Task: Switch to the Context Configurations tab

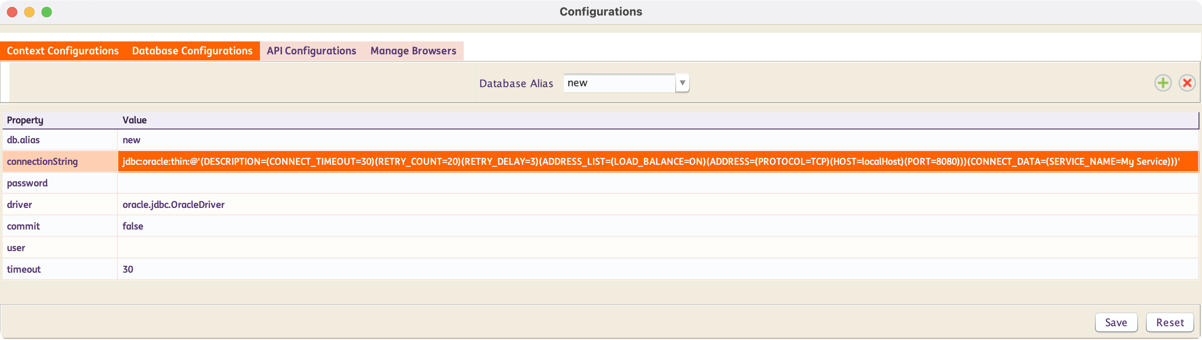Action: pyautogui.click(x=63, y=51)
